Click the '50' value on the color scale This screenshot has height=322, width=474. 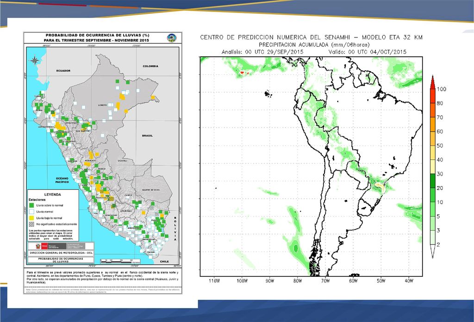(440, 146)
